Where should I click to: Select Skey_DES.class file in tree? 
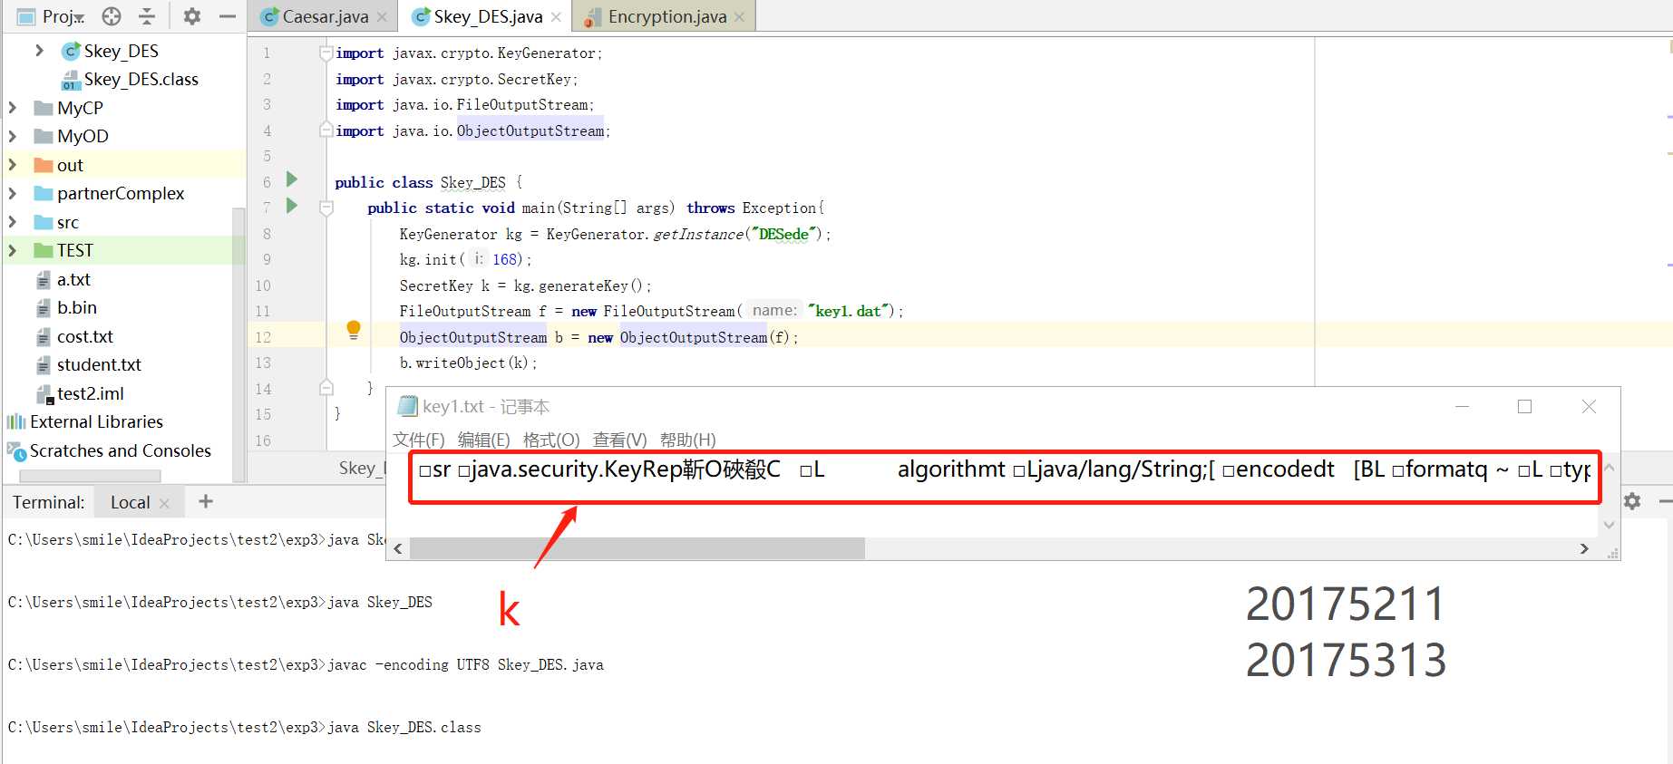tap(130, 80)
